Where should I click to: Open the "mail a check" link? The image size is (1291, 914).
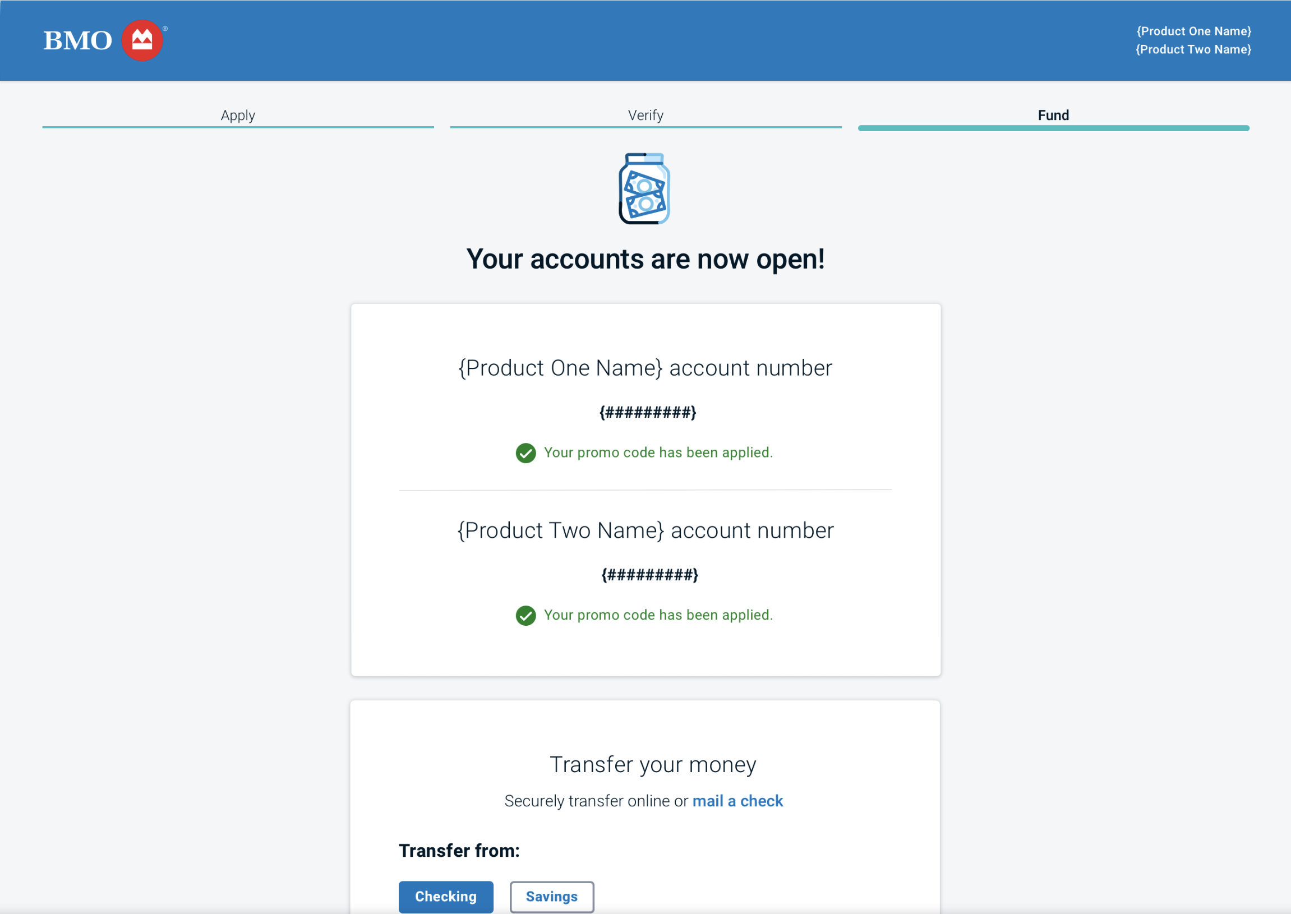[737, 801]
